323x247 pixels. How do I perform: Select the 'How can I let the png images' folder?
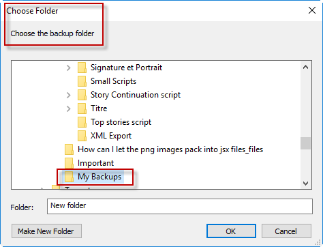click(x=170, y=149)
